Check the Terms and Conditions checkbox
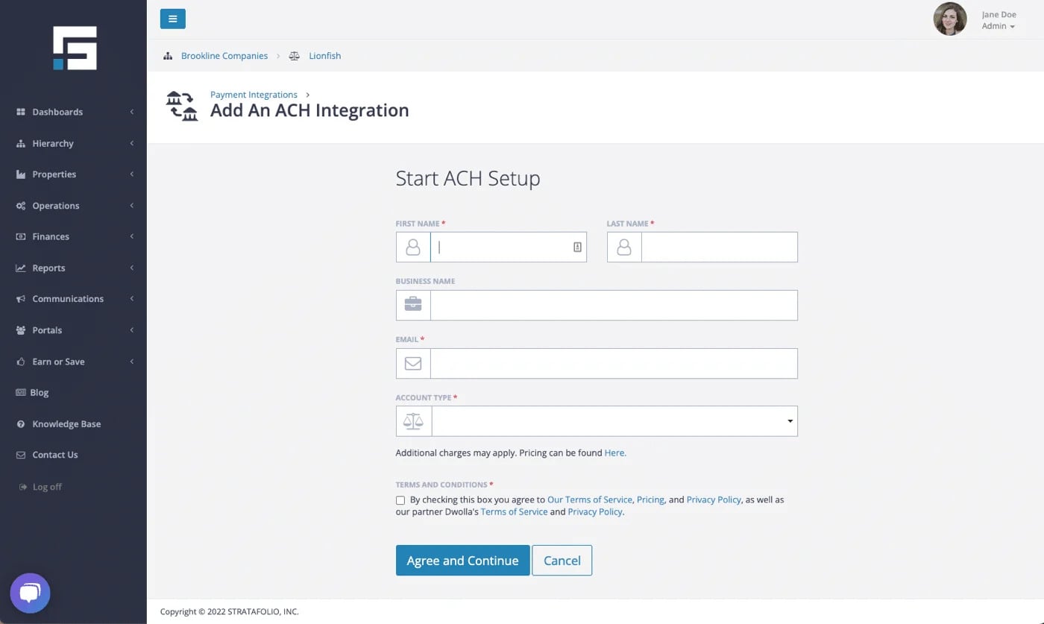1044x624 pixels. pos(400,500)
